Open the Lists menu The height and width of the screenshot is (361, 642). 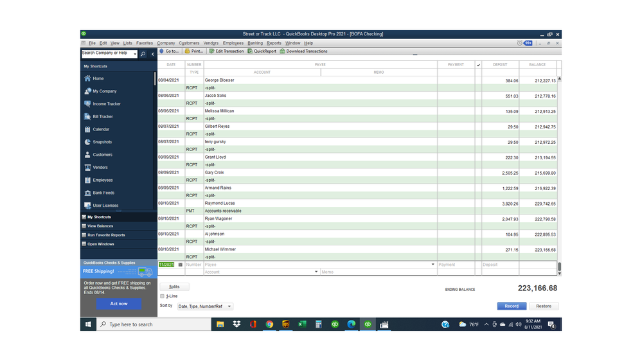click(x=128, y=43)
